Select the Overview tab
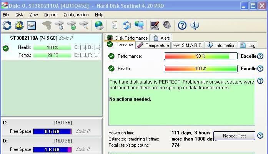268x154 pixels. [x=120, y=45]
